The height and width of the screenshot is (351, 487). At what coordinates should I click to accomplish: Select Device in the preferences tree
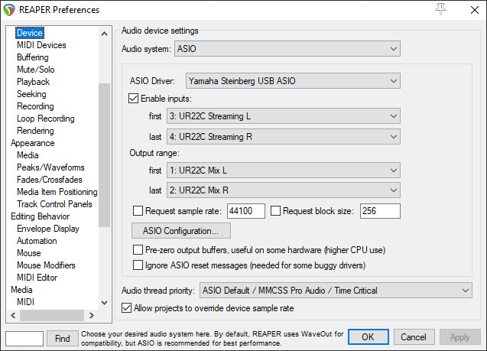[x=30, y=33]
